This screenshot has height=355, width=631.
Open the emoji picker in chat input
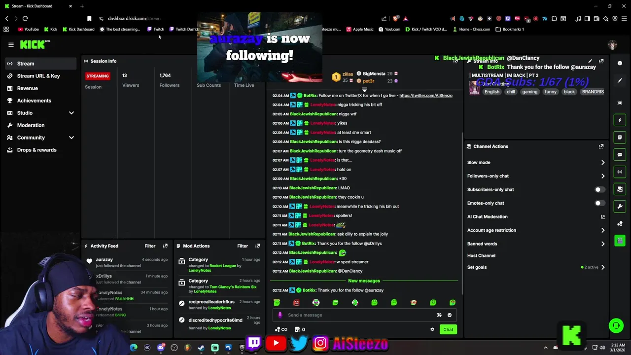pyautogui.click(x=450, y=315)
